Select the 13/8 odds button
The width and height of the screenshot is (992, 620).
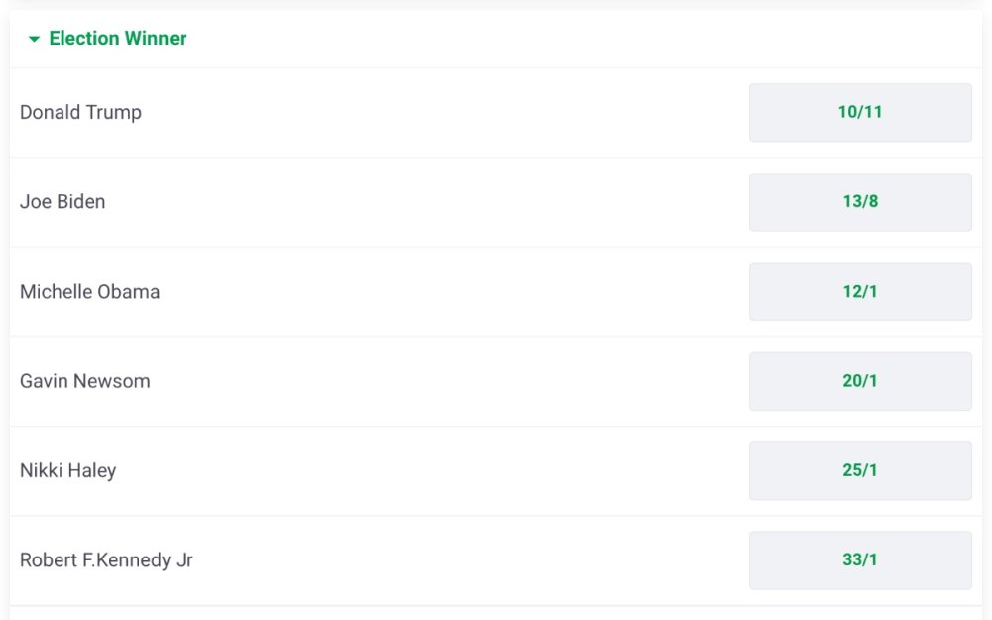[860, 202]
